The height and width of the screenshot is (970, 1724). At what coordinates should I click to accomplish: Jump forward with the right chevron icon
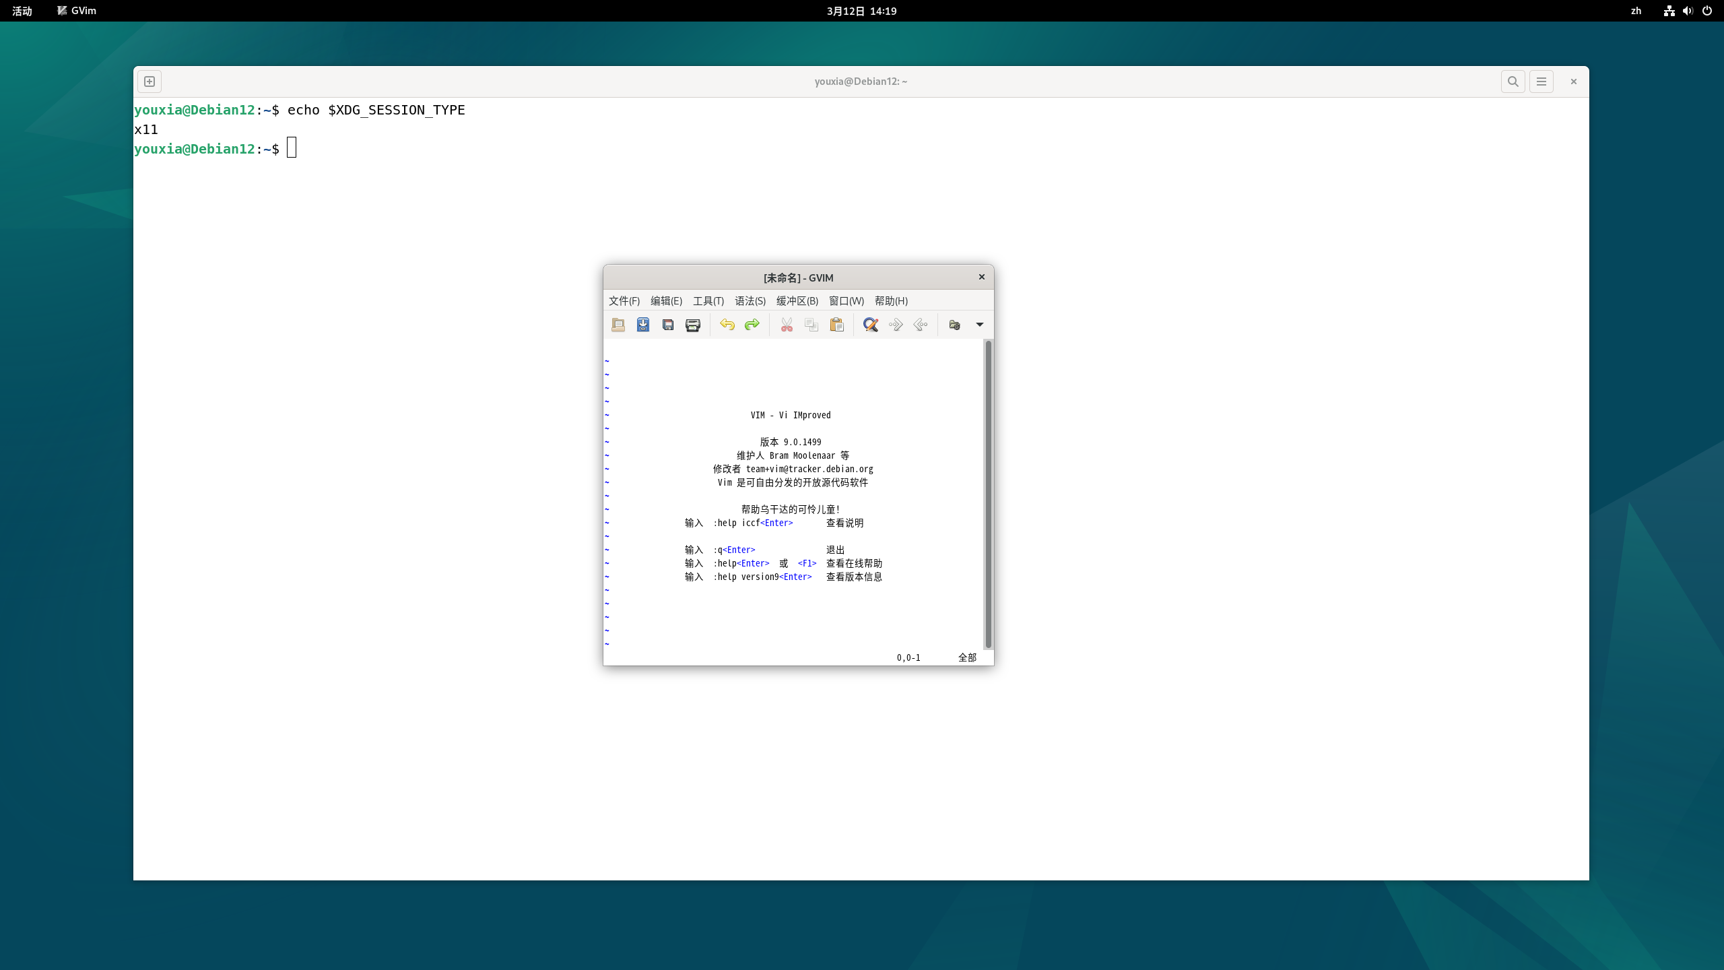tap(895, 325)
